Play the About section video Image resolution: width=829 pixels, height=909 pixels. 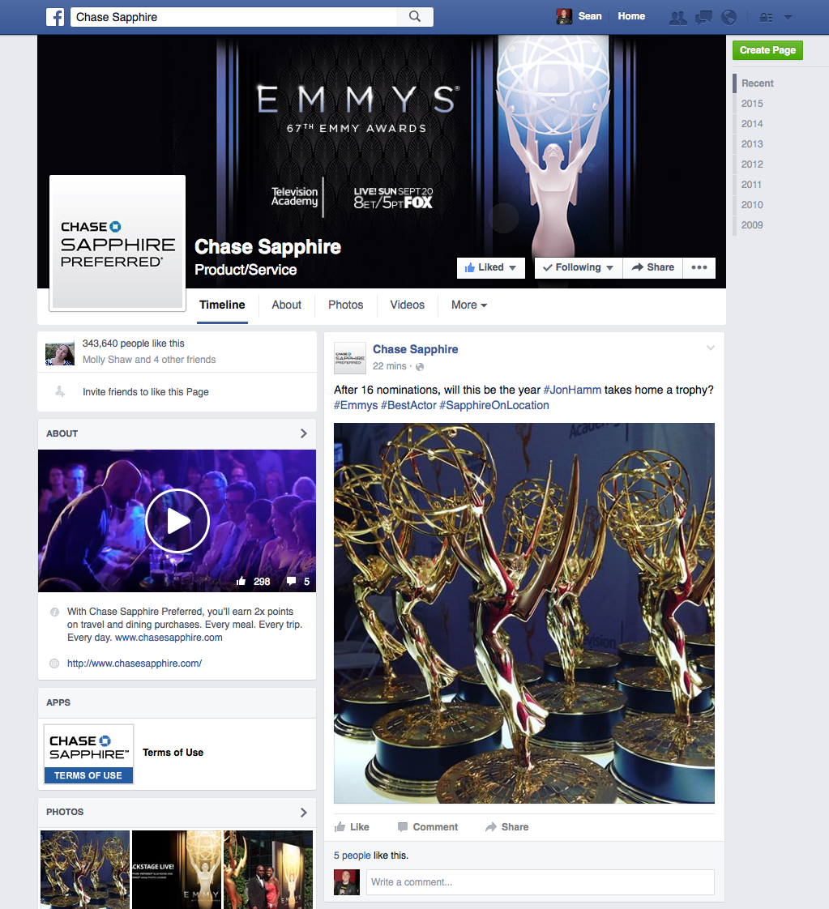(x=177, y=521)
